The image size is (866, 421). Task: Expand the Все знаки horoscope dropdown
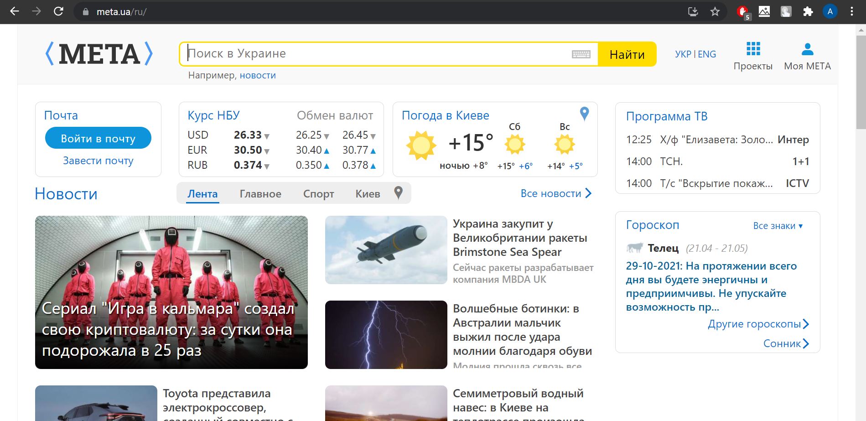[778, 226]
